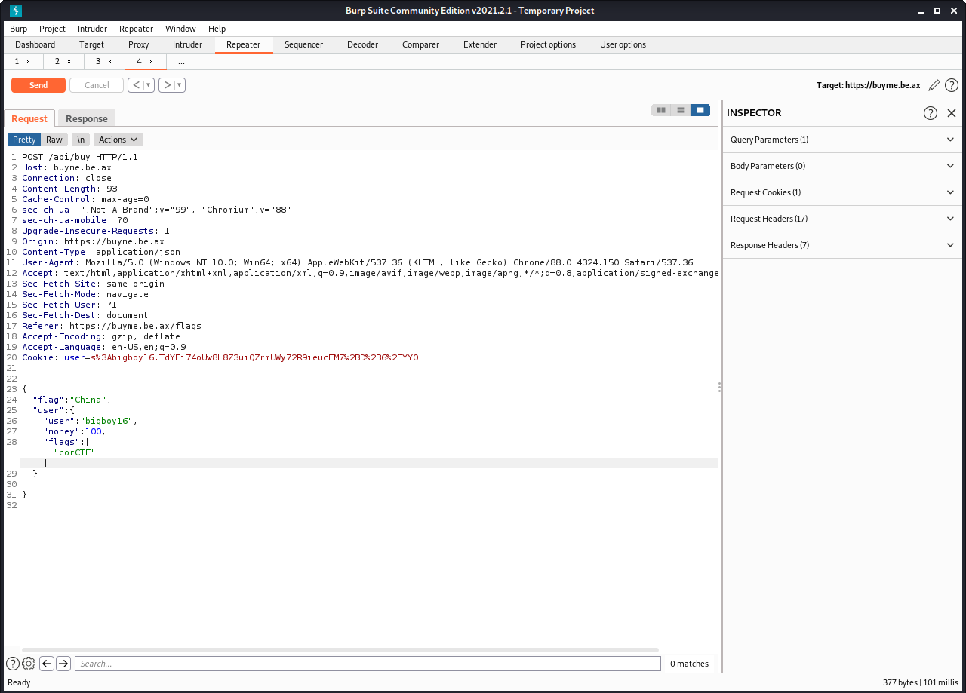The image size is (966, 693).
Task: Close Repeater tab 2
Action: coord(69,62)
